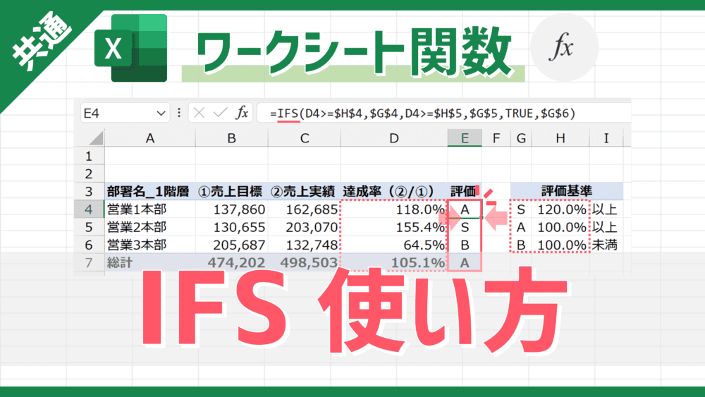Select row 7 header
The image size is (705, 397).
[x=89, y=262]
